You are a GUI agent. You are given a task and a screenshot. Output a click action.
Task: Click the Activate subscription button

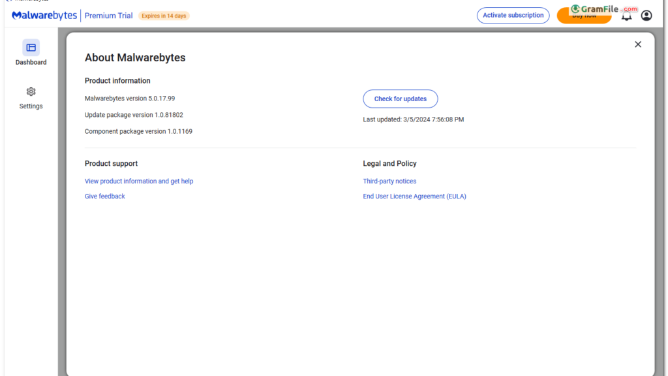(513, 16)
